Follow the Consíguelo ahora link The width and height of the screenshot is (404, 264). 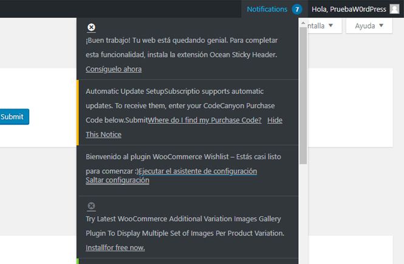[114, 69]
